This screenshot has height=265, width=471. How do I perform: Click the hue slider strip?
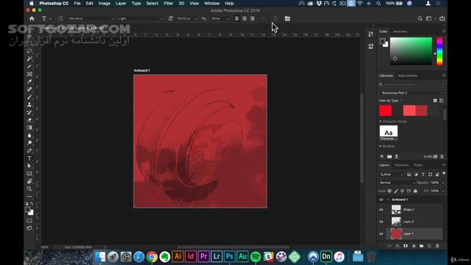click(440, 51)
